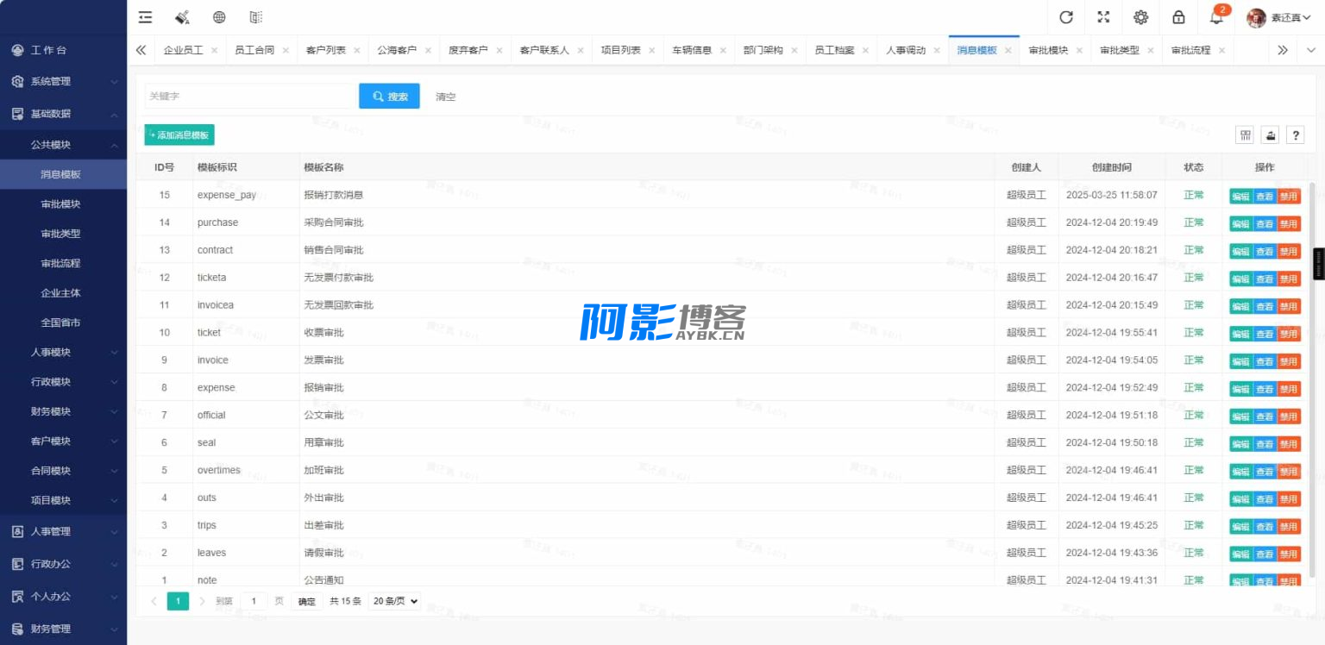Click the 添加消息模板 button
This screenshot has height=645, width=1325.
179,135
